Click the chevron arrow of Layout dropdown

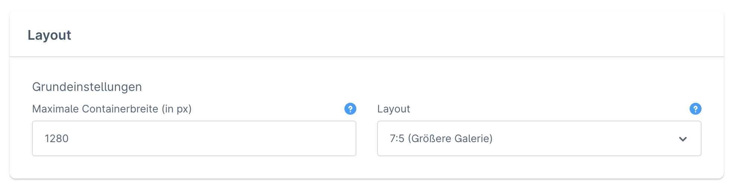pos(683,139)
